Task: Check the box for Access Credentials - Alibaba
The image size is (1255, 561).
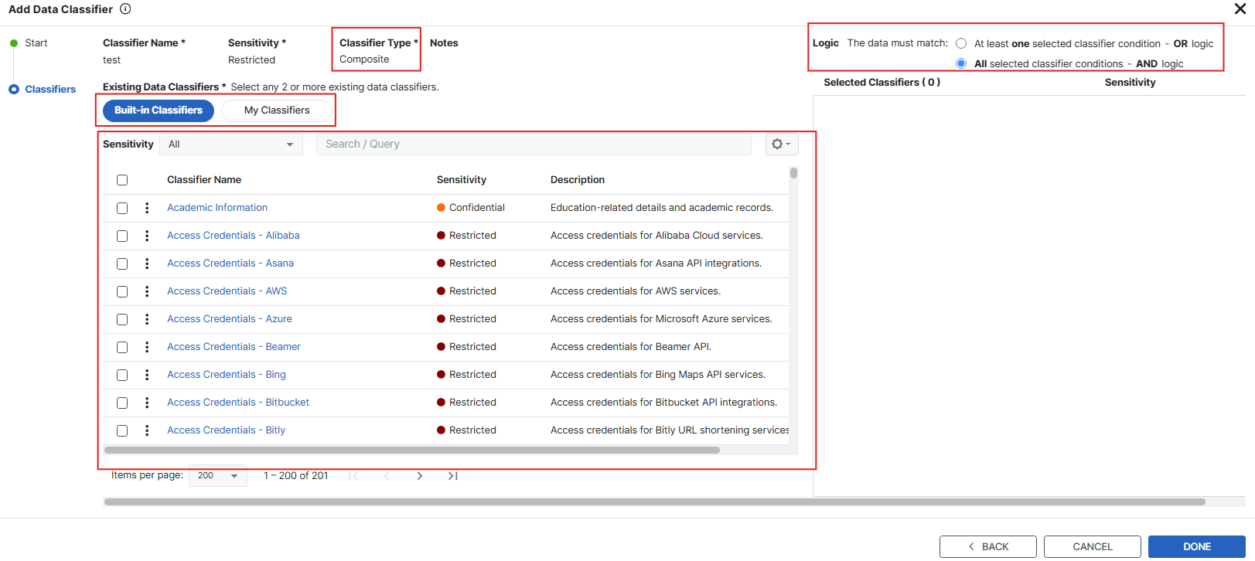Action: click(122, 236)
